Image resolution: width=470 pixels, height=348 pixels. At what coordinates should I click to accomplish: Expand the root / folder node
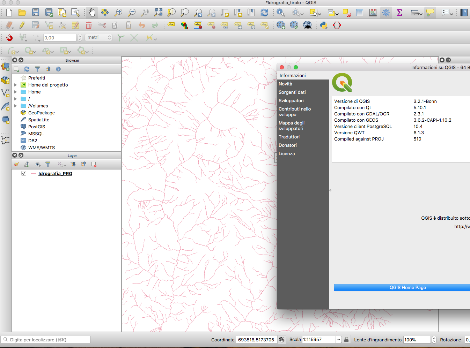coord(15,99)
